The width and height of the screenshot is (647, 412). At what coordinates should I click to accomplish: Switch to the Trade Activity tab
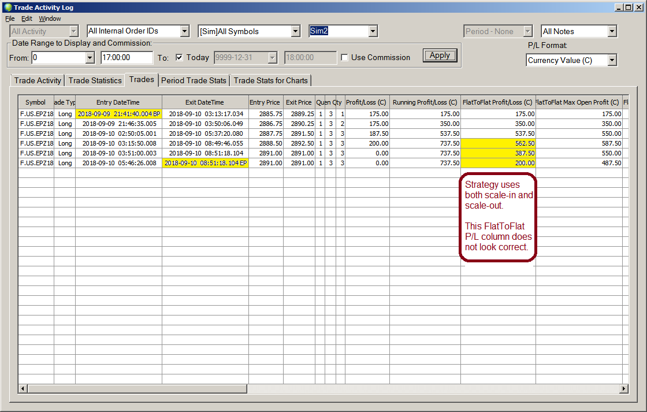pos(38,80)
